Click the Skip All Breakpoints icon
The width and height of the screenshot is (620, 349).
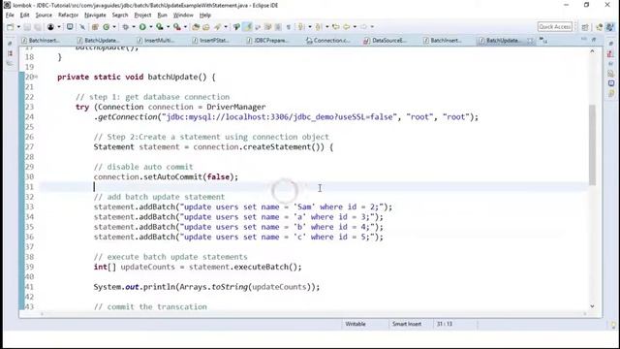(82, 27)
